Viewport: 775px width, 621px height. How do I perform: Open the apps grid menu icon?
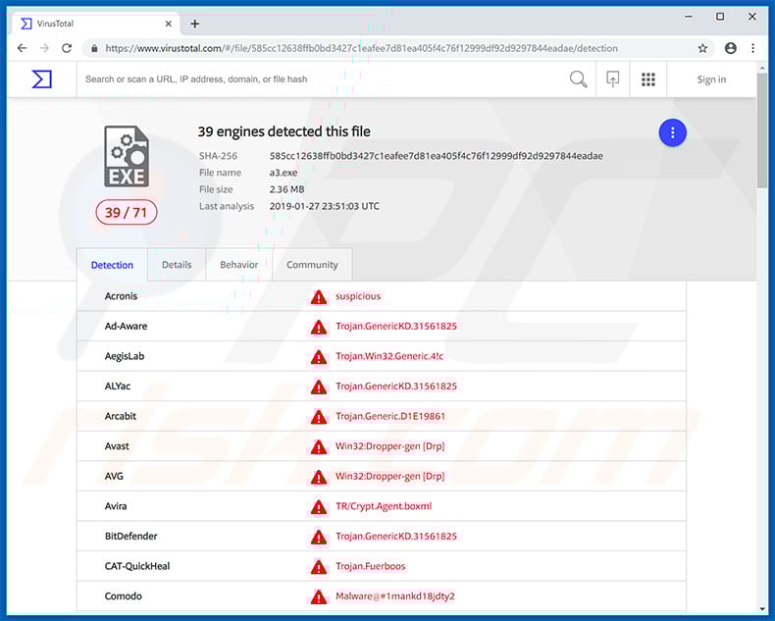[648, 79]
